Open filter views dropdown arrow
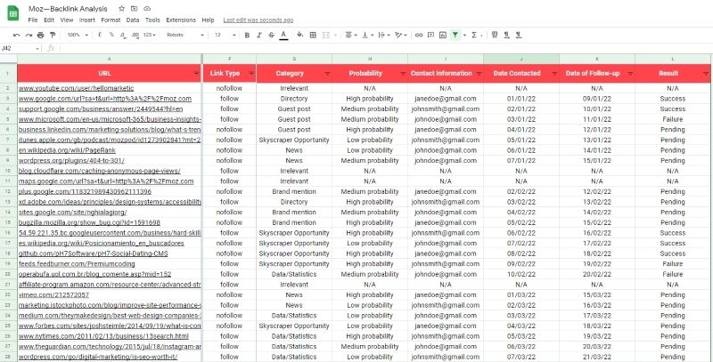This screenshot has height=362, width=713. (x=464, y=35)
